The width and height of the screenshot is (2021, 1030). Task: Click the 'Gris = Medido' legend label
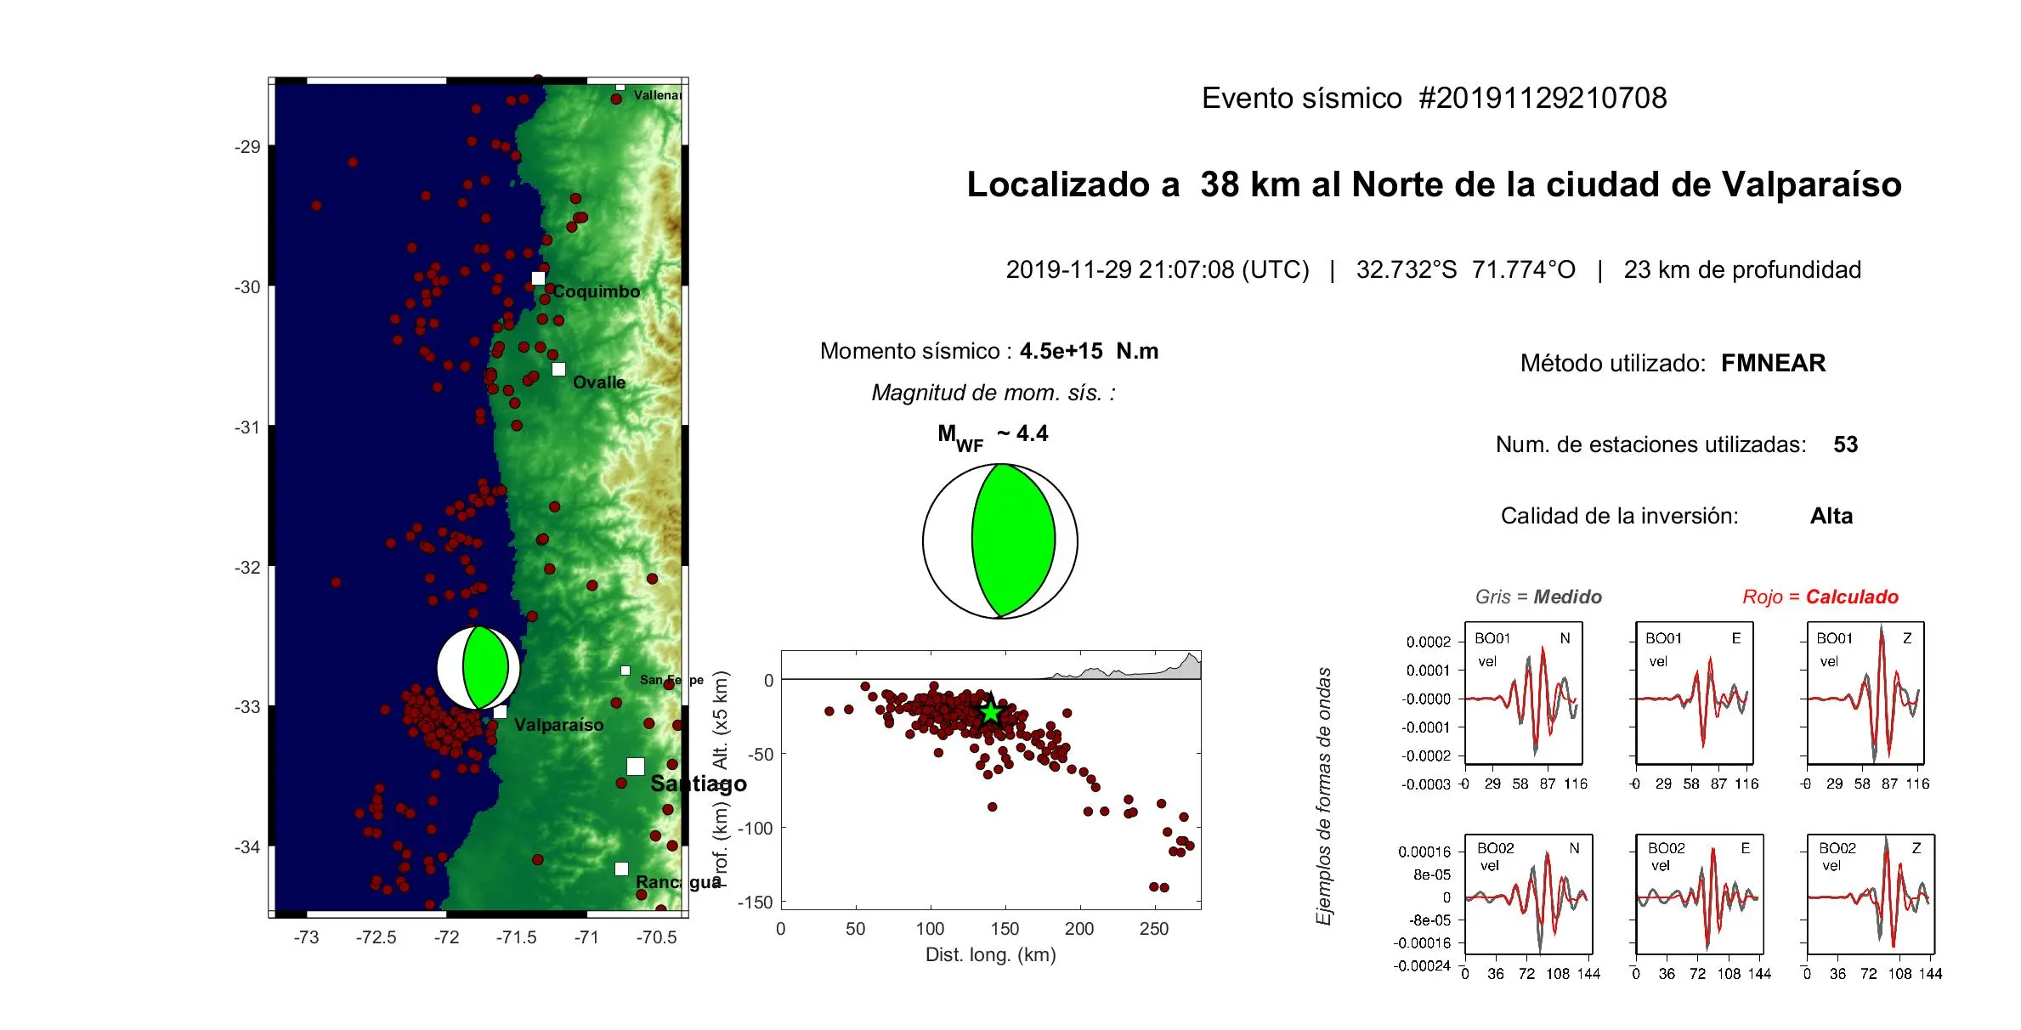[x=1538, y=597]
